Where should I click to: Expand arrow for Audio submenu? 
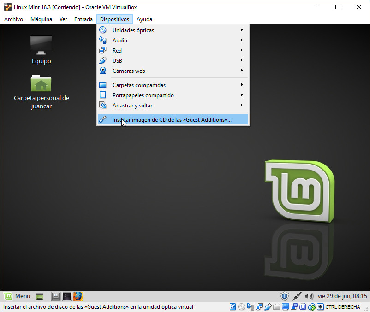pos(242,40)
